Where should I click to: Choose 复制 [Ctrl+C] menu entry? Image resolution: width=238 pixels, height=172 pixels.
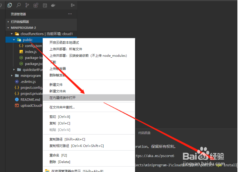pos(89,123)
